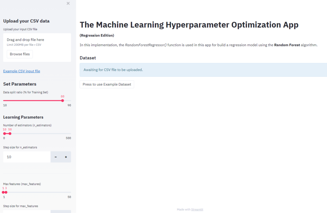Click the Set Parameters sidebar heading

point(20,84)
